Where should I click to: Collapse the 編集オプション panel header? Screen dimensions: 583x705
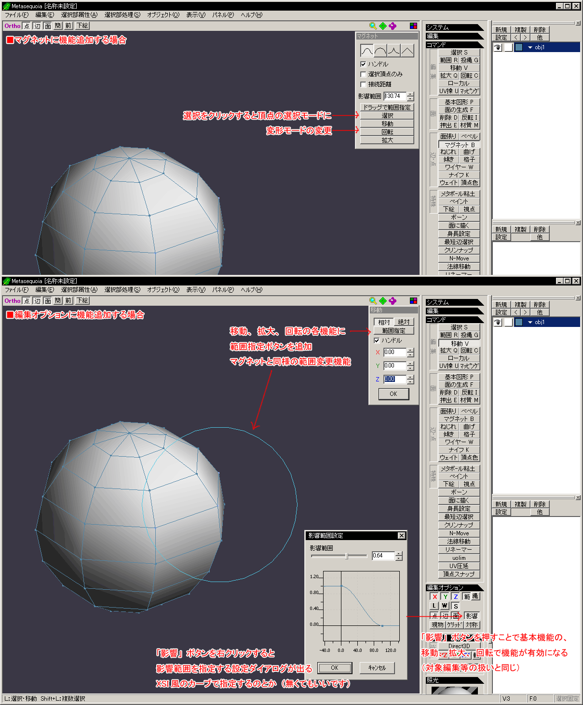pos(454,588)
